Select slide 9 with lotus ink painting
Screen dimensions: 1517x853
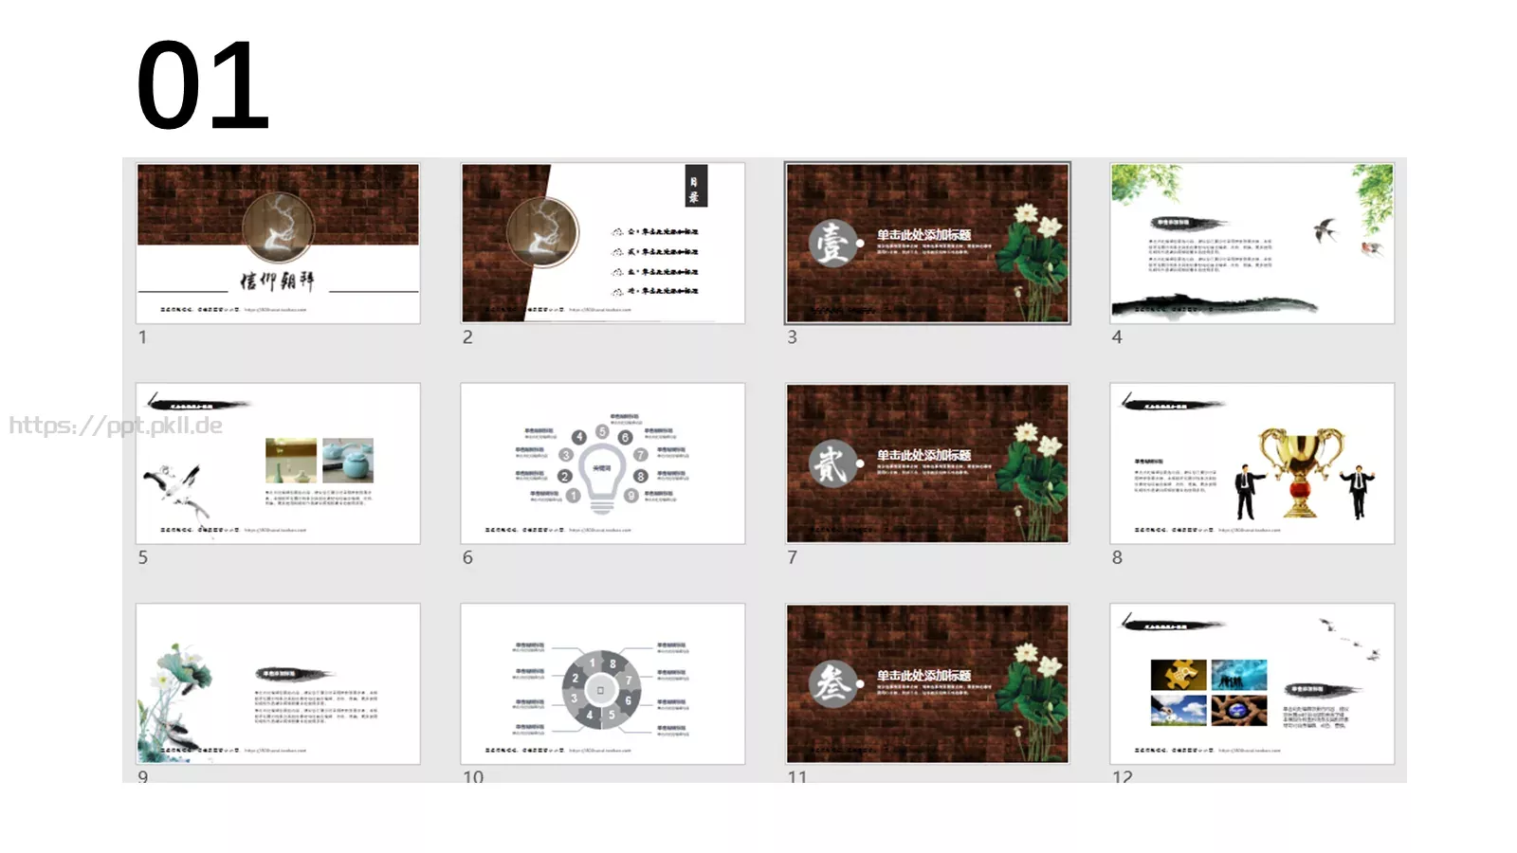point(278,683)
